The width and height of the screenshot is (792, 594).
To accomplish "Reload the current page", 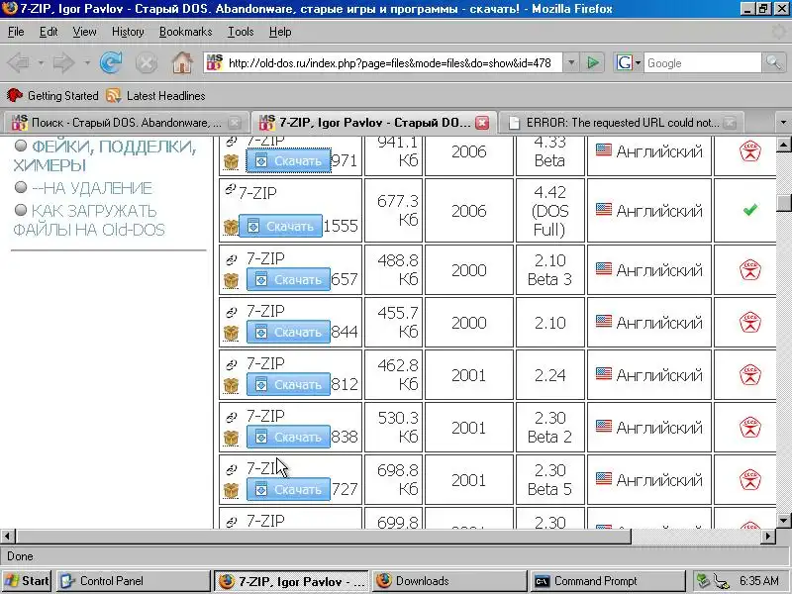I will [x=111, y=63].
